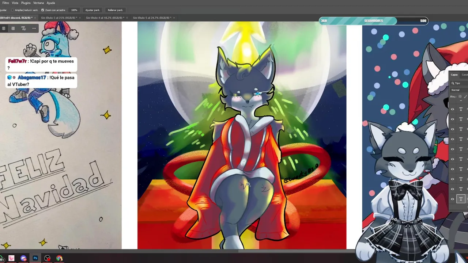Click the 100% zoom button
468x263 pixels.
[74, 10]
